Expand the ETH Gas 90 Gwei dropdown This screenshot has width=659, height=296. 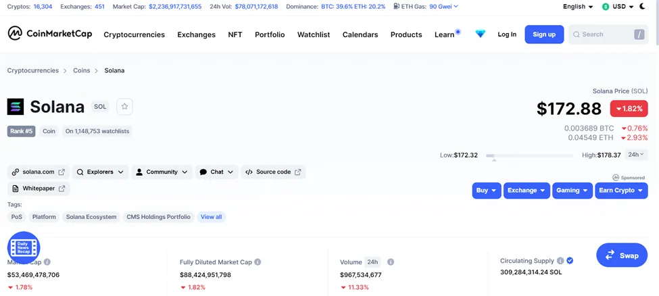444,7
